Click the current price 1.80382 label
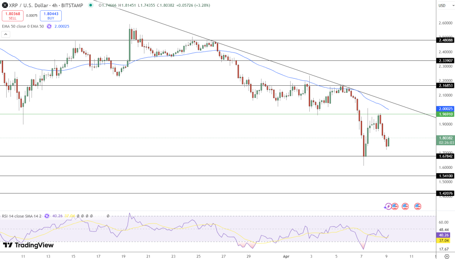 445,138
